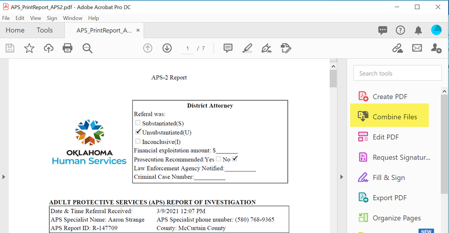Check the Inconclusive(I) checkbox
This screenshot has width=449, height=233.
click(138, 141)
